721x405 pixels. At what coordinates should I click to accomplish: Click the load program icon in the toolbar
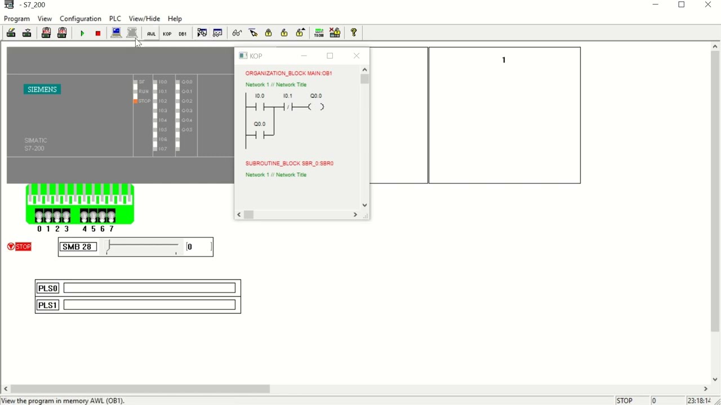click(x=11, y=33)
